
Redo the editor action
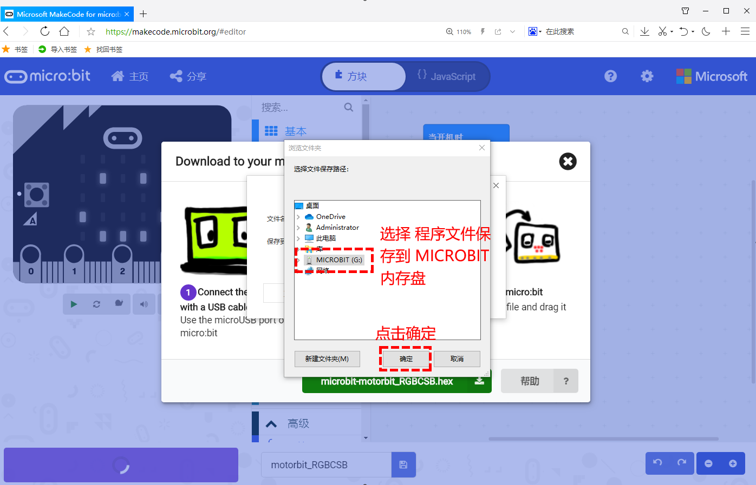click(x=682, y=463)
